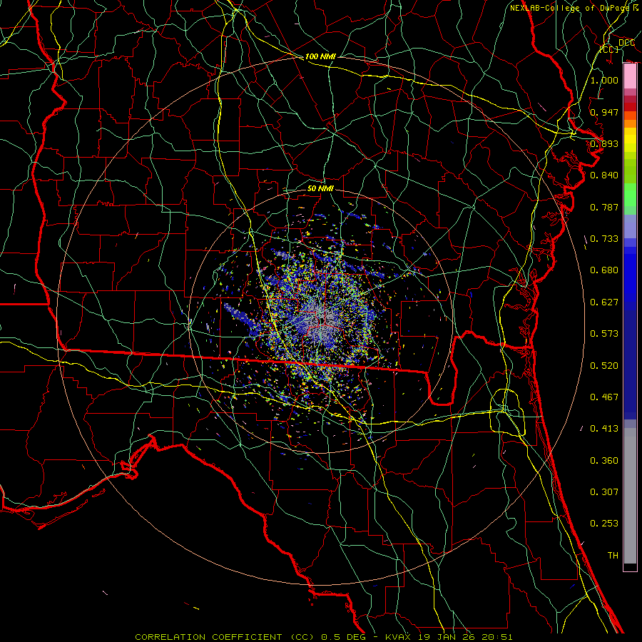Viewport: 642px width, 642px height.
Task: Pick the red swatch in the color bar
Action: [x=630, y=107]
